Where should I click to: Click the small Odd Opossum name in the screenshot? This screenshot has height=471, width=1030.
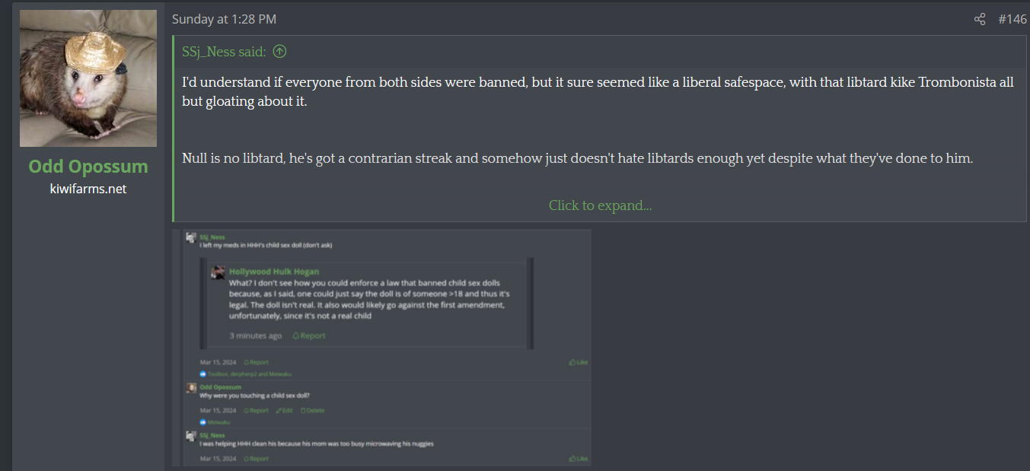pos(220,387)
